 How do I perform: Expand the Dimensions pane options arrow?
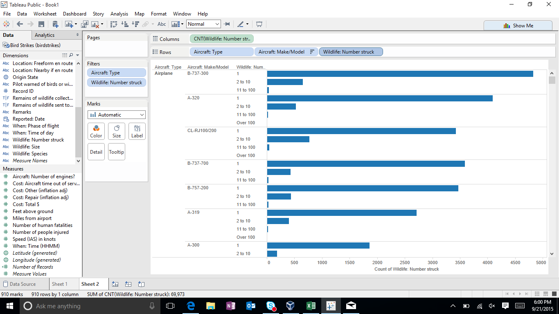pyautogui.click(x=78, y=55)
